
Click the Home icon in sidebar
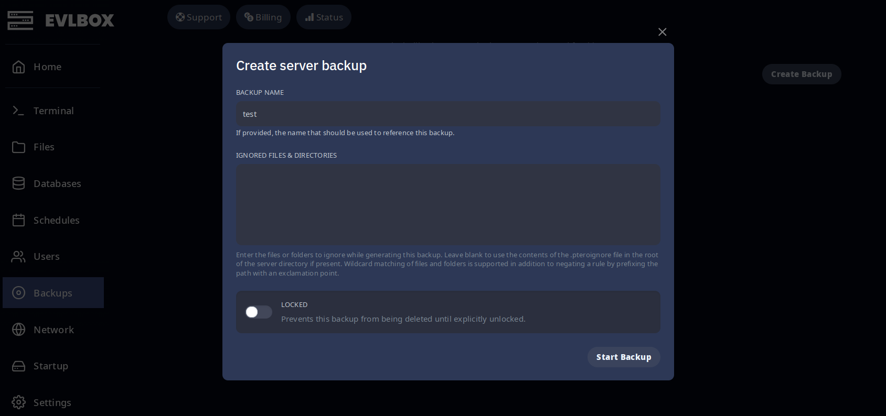click(19, 67)
